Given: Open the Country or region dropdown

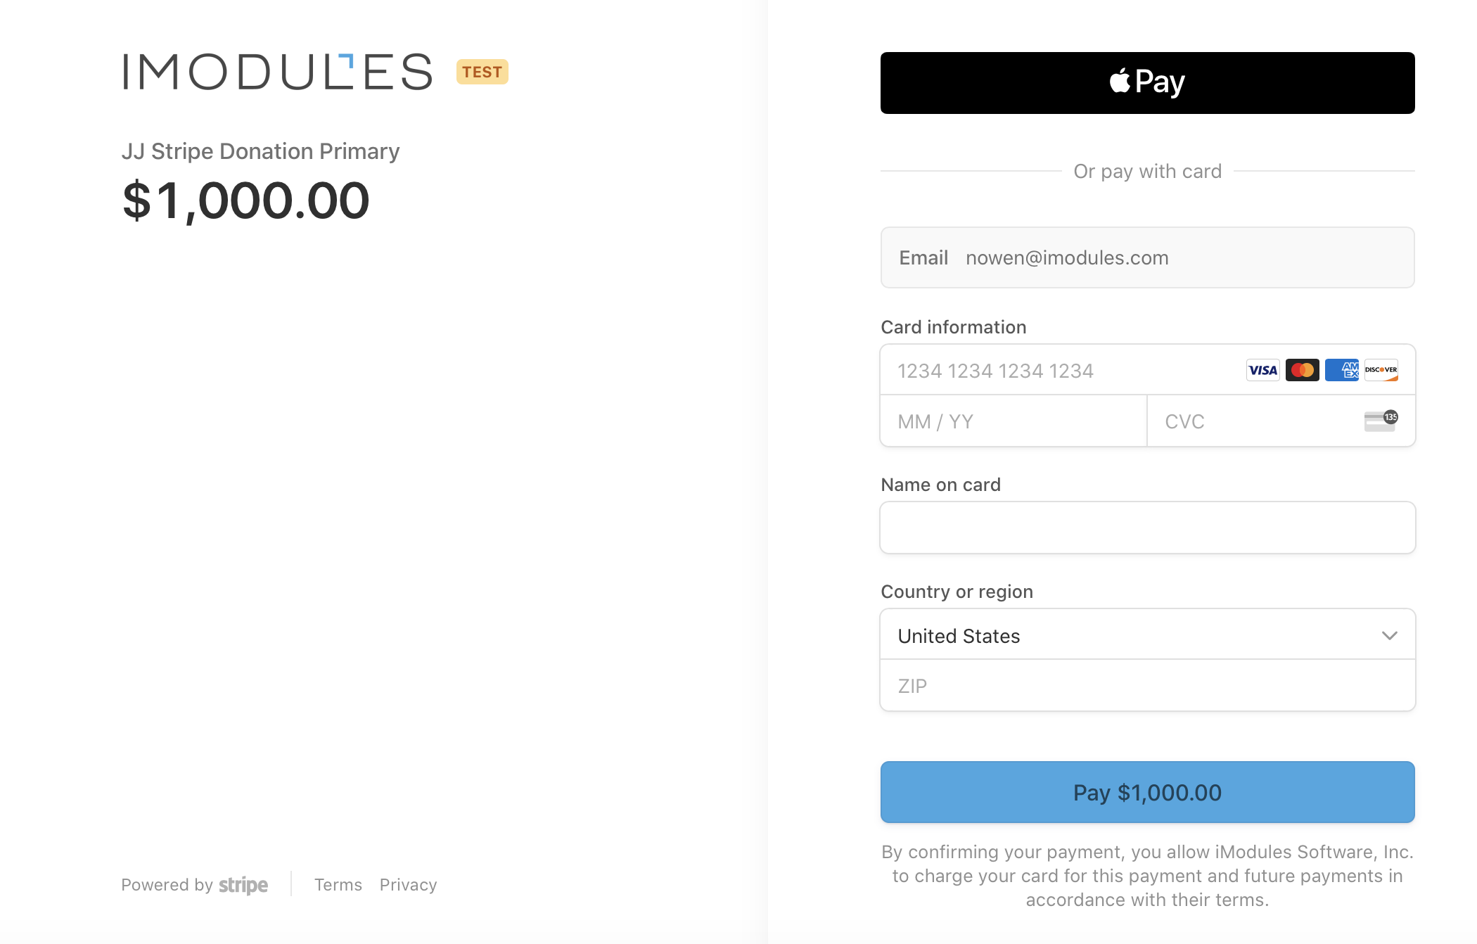Looking at the screenshot, I should click(x=1146, y=634).
